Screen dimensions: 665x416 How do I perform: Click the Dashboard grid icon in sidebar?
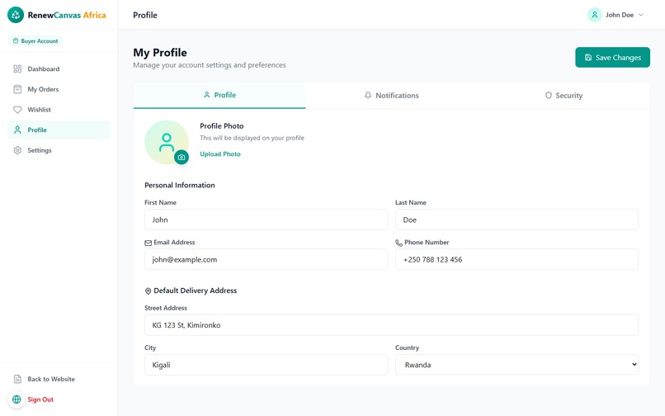pyautogui.click(x=17, y=69)
